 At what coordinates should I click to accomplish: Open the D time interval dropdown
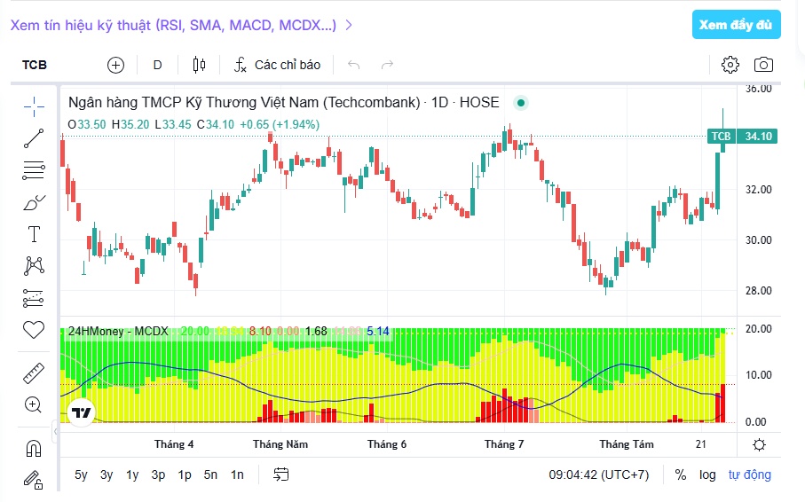(158, 65)
